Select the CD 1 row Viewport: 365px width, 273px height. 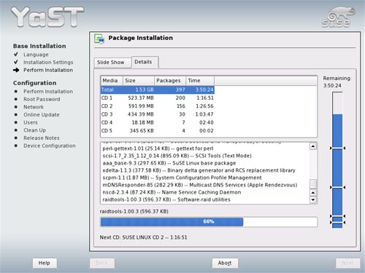point(158,98)
